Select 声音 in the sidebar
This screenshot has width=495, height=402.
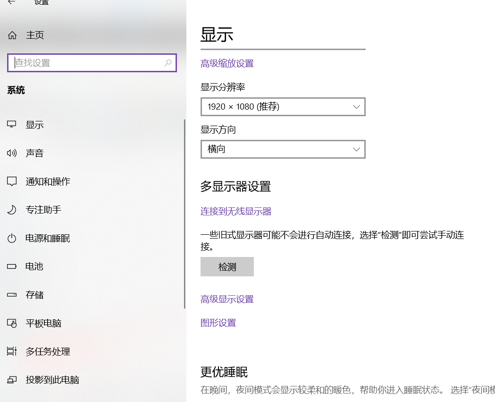pyautogui.click(x=35, y=153)
